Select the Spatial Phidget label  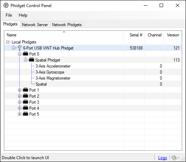click(x=48, y=60)
